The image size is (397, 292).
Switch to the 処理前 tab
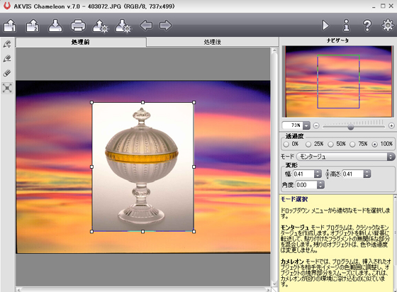pyautogui.click(x=81, y=42)
